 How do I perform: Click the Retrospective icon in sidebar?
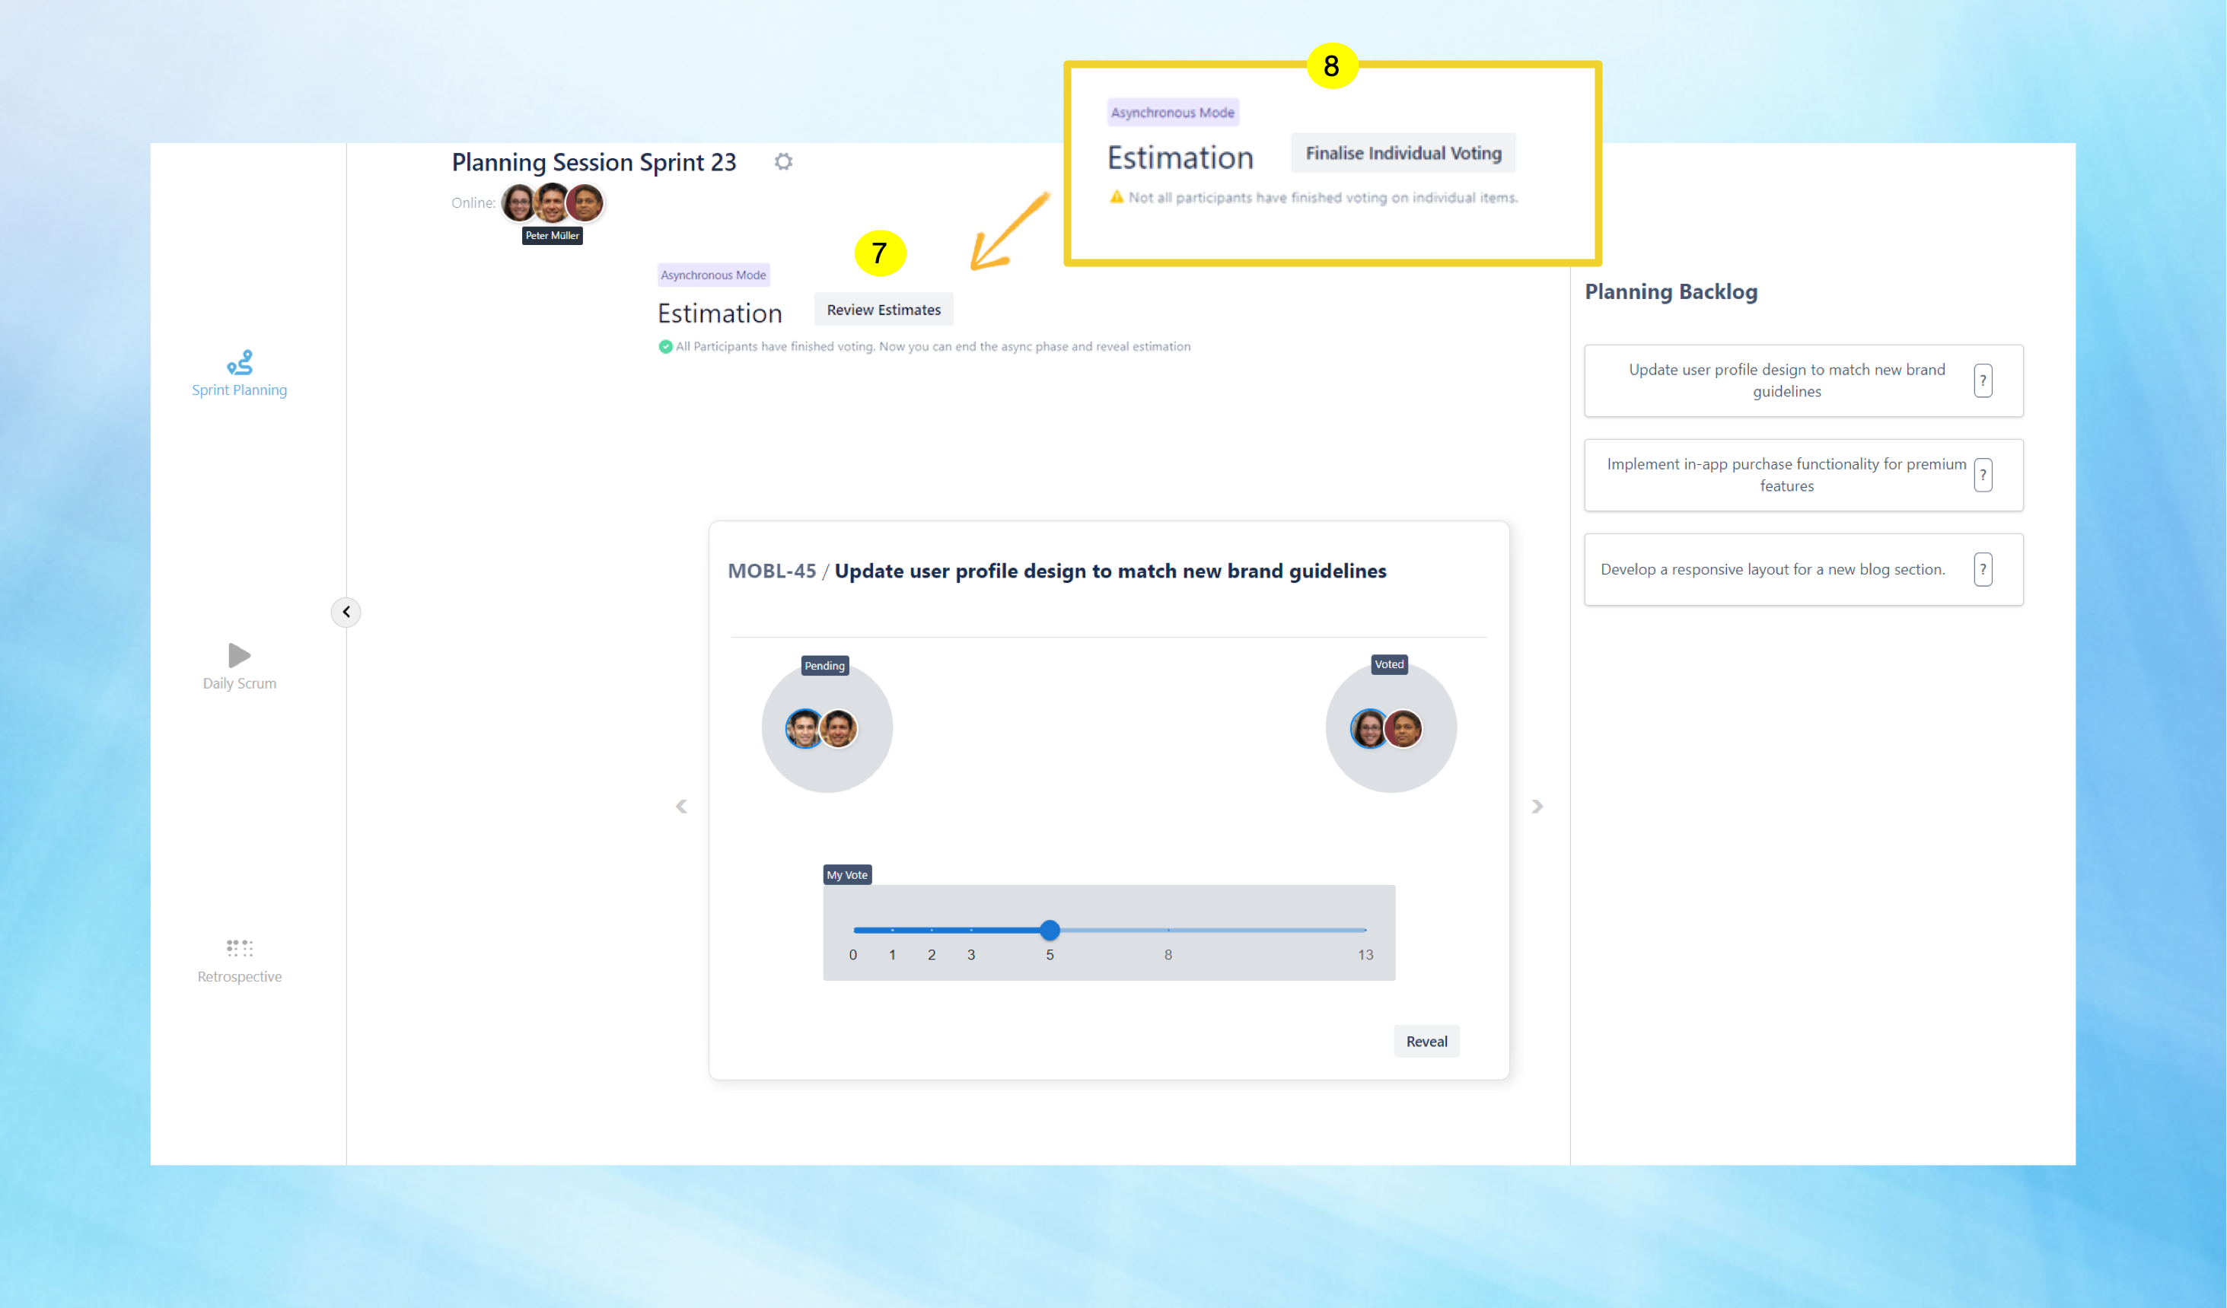pos(238,948)
